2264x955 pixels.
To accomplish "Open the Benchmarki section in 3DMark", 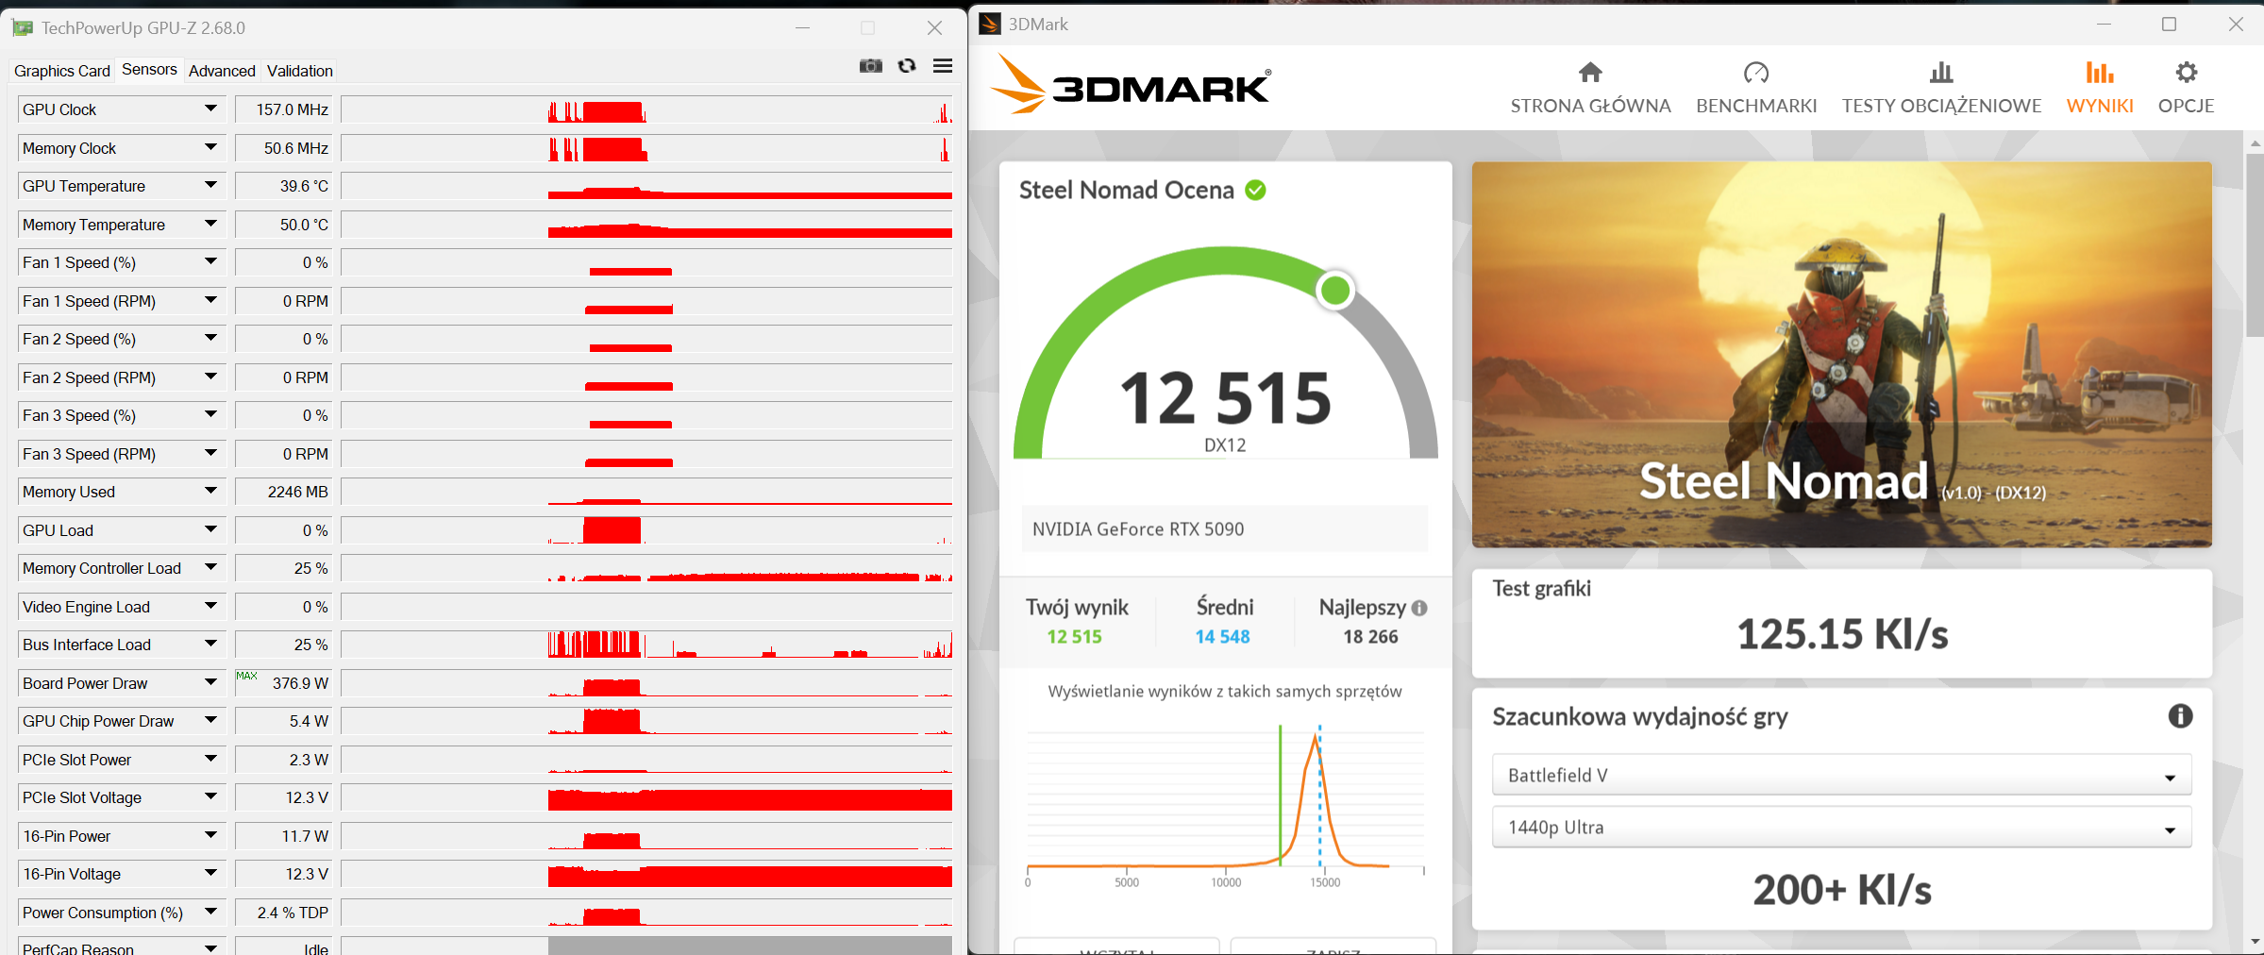I will click(1756, 88).
